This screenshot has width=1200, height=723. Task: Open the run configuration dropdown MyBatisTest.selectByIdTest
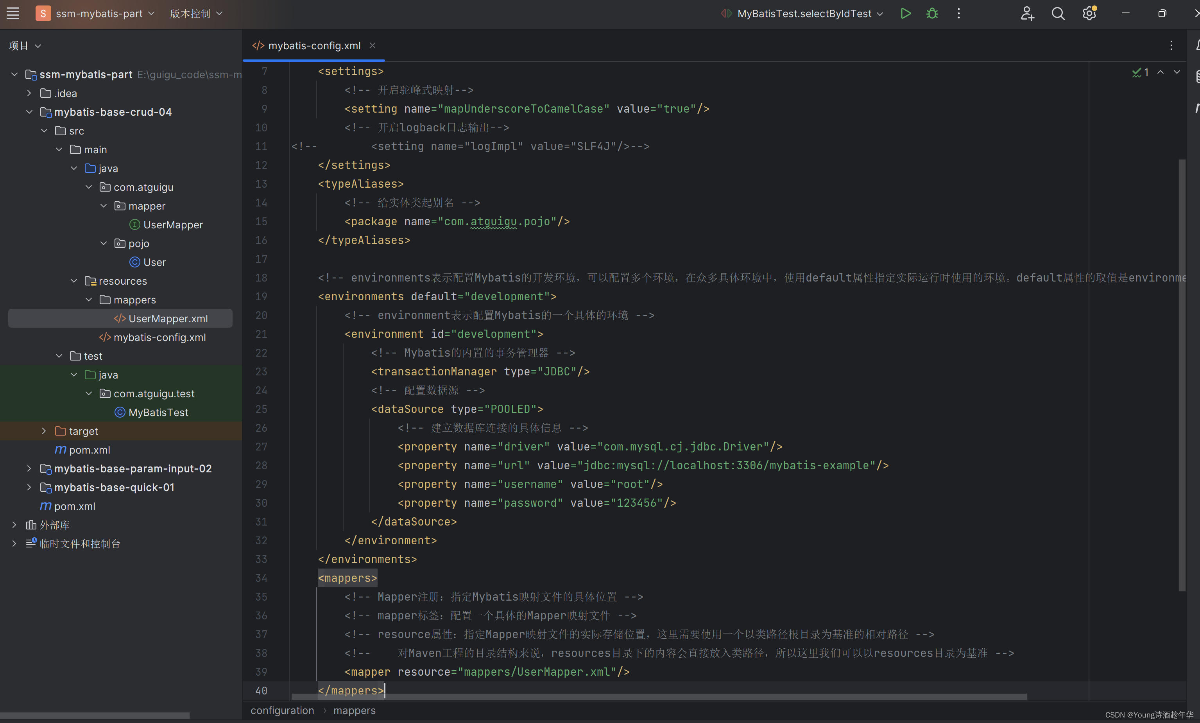click(x=804, y=14)
